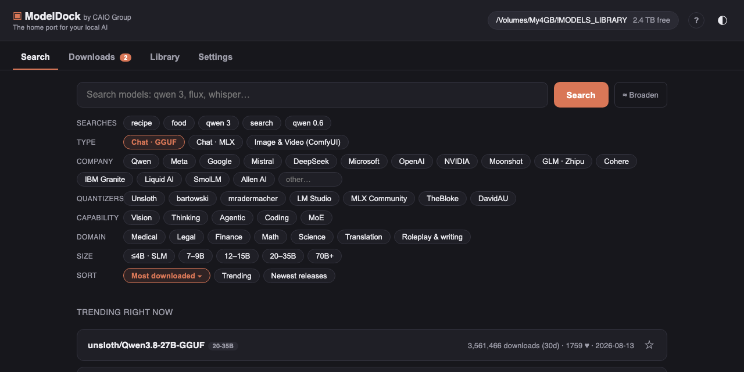
Task: Filter by quantizer mradermacher
Action: click(x=253, y=198)
